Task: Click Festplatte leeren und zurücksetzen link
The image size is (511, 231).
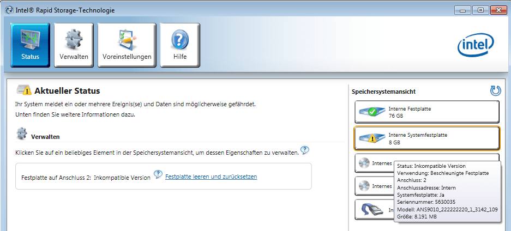Action: 211,177
